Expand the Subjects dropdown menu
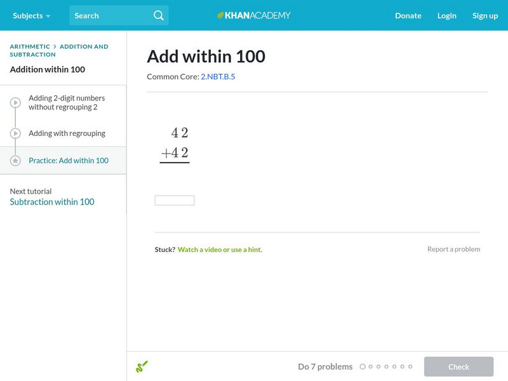The height and width of the screenshot is (381, 508). [31, 15]
